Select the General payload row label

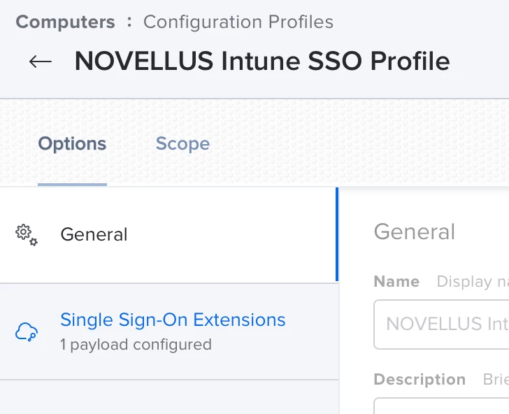click(94, 234)
